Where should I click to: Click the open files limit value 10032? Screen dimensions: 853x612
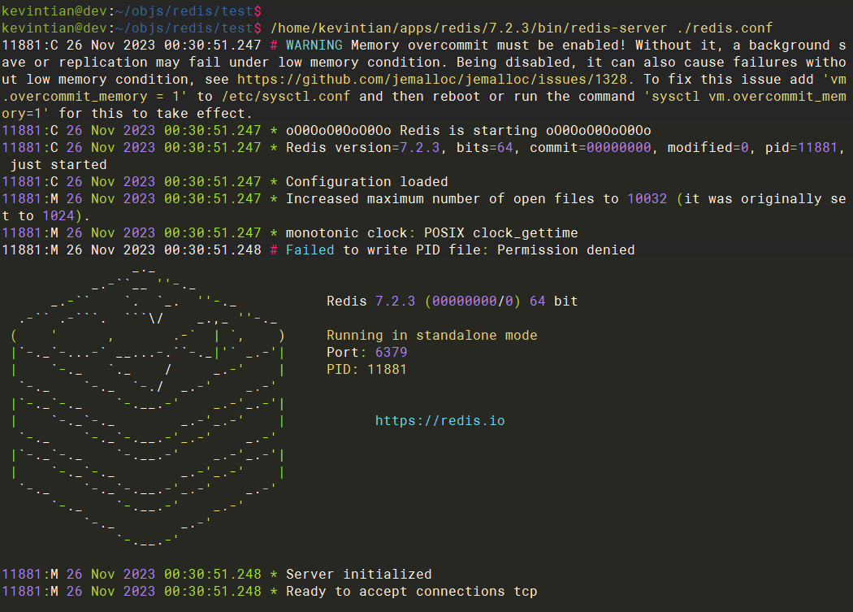tap(647, 198)
